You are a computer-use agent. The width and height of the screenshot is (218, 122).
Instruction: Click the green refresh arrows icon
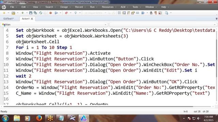click(41, 13)
